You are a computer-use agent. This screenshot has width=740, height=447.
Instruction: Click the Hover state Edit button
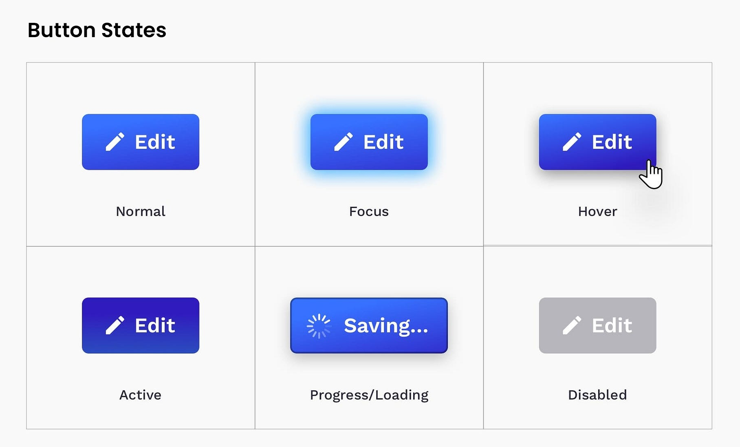(x=597, y=142)
